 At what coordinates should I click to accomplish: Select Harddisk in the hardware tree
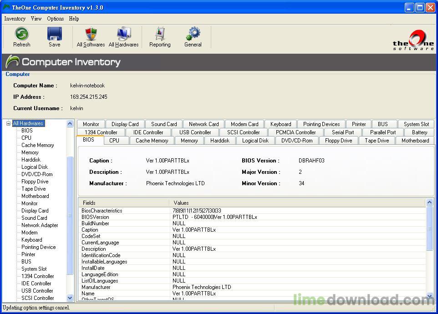click(31, 160)
